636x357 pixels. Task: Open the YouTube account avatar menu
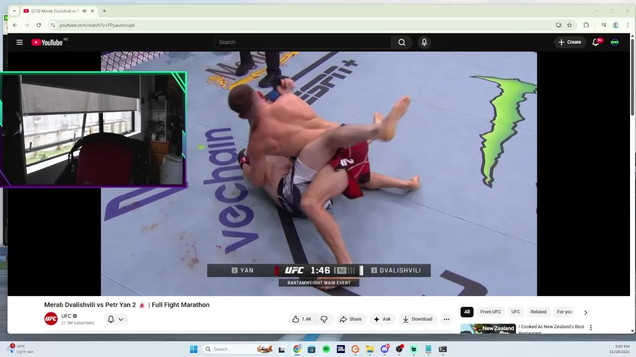click(615, 42)
